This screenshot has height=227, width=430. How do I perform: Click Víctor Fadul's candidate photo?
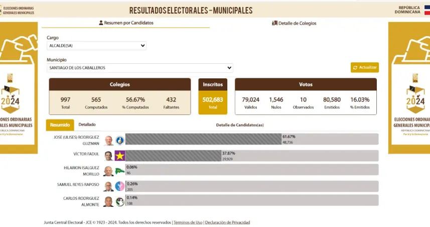click(x=108, y=156)
